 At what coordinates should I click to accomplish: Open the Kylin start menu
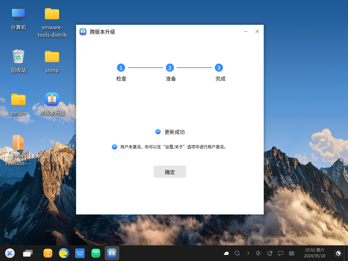click(x=10, y=253)
